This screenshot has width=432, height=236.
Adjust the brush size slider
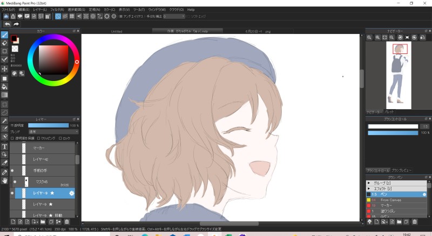tap(393, 126)
